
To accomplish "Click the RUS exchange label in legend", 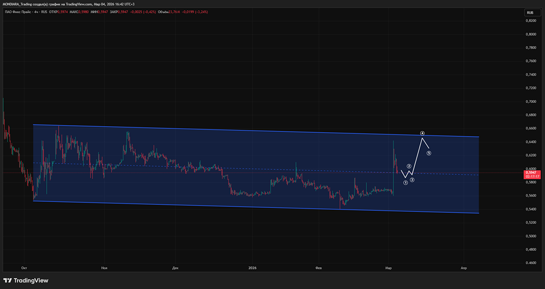I will point(44,12).
